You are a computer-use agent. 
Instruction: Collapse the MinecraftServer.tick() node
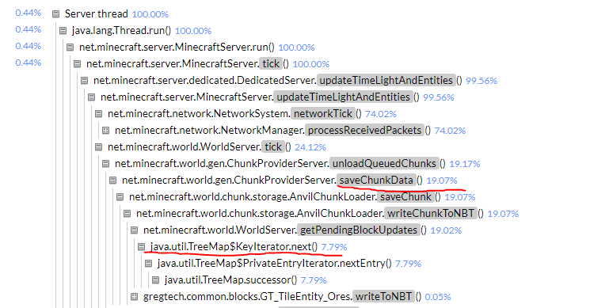click(78, 64)
